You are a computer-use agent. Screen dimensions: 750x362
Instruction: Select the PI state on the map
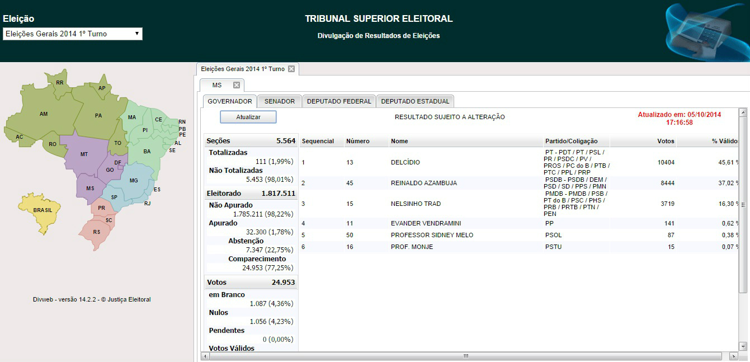pyautogui.click(x=145, y=130)
